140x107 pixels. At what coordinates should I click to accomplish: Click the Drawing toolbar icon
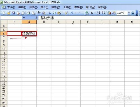click(114, 13)
